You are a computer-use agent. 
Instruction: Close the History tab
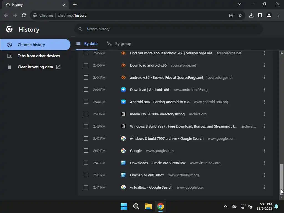(64, 5)
